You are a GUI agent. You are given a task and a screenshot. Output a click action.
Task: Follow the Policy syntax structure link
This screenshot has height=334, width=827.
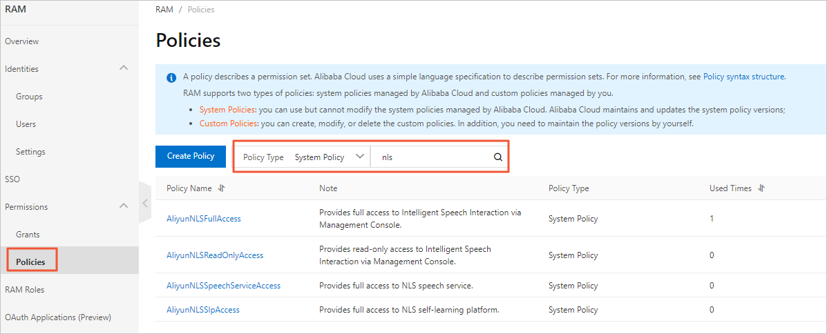tap(744, 77)
